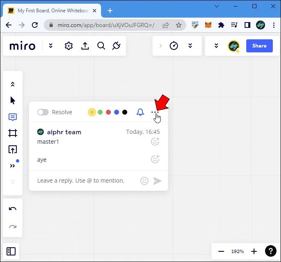Reload the page

point(35,25)
